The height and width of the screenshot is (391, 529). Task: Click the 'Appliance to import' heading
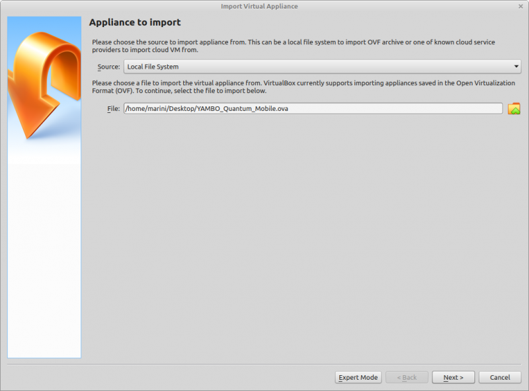tap(135, 22)
